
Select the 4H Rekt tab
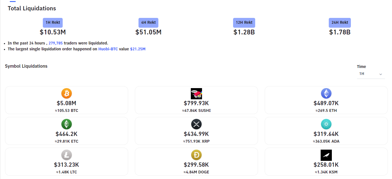tap(148, 23)
